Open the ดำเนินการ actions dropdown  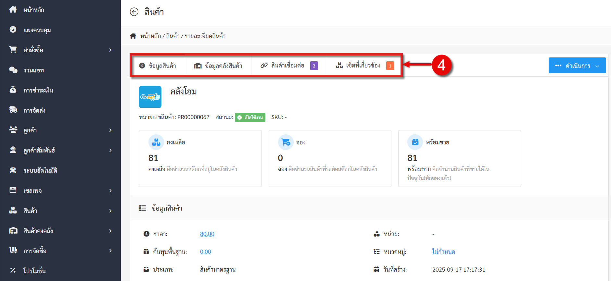coord(577,66)
